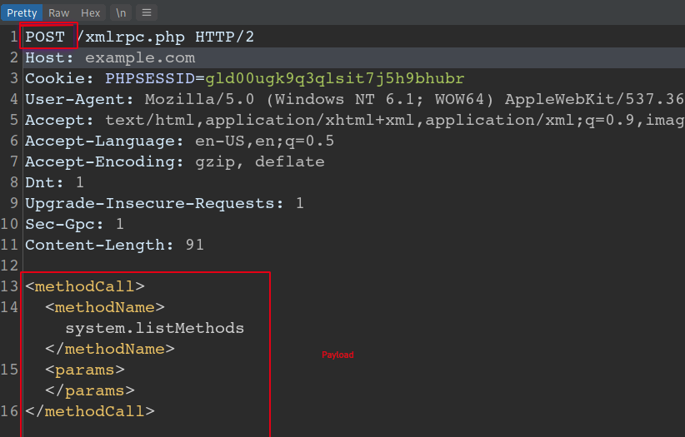
Task: Click the HTTP/2 protocol text
Action: tap(224, 37)
